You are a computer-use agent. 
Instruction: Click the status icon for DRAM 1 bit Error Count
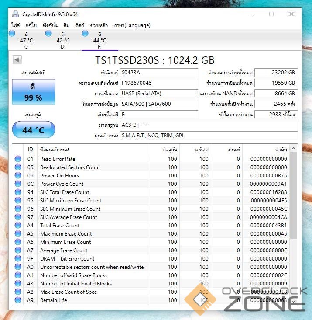18,258
